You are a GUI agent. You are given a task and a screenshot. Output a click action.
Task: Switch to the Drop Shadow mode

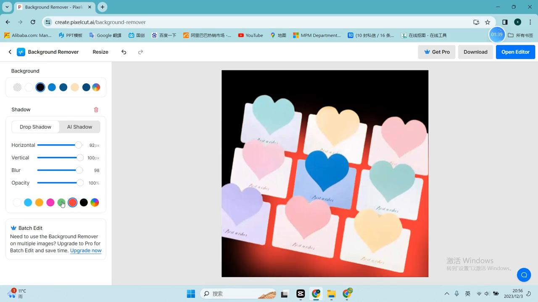click(35, 127)
